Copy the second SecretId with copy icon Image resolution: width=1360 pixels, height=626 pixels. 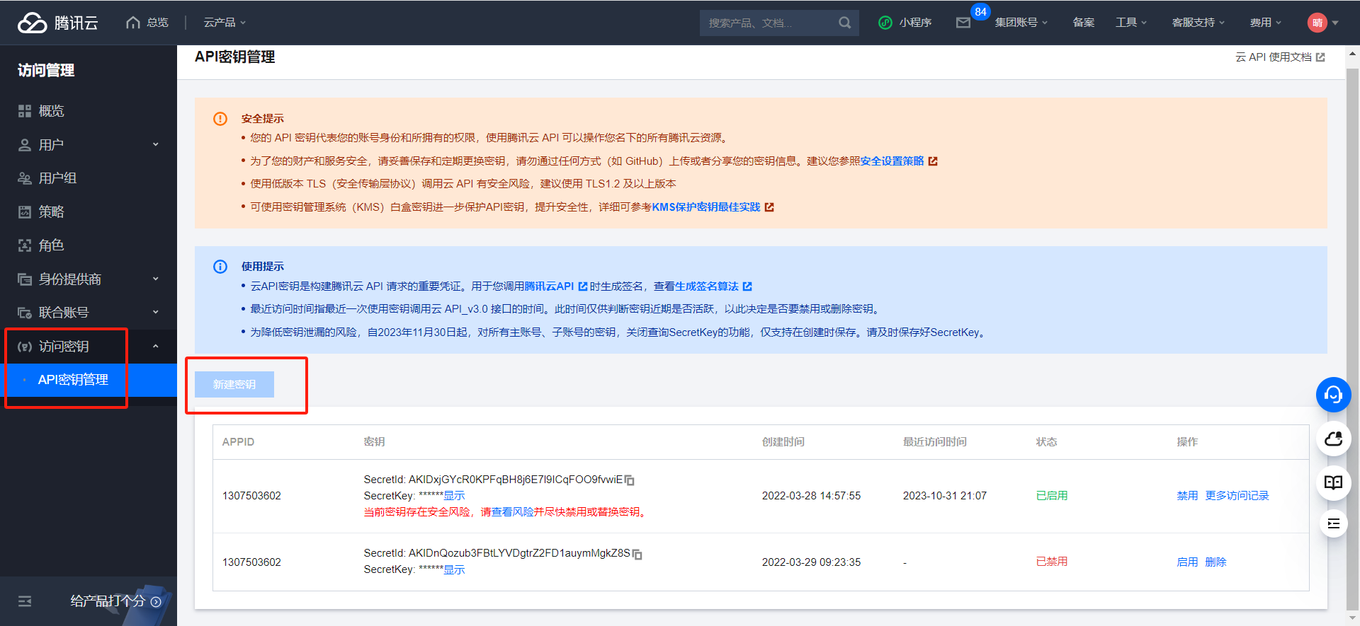pos(637,554)
